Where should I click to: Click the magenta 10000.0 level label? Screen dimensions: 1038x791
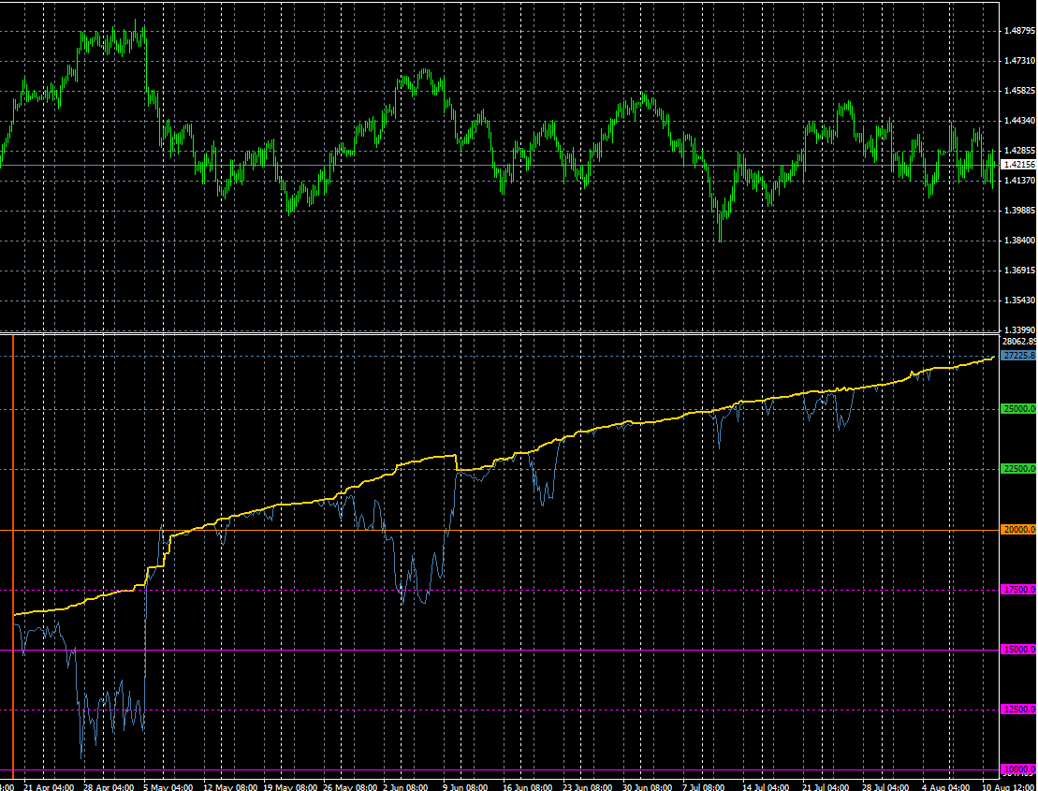click(x=1018, y=769)
